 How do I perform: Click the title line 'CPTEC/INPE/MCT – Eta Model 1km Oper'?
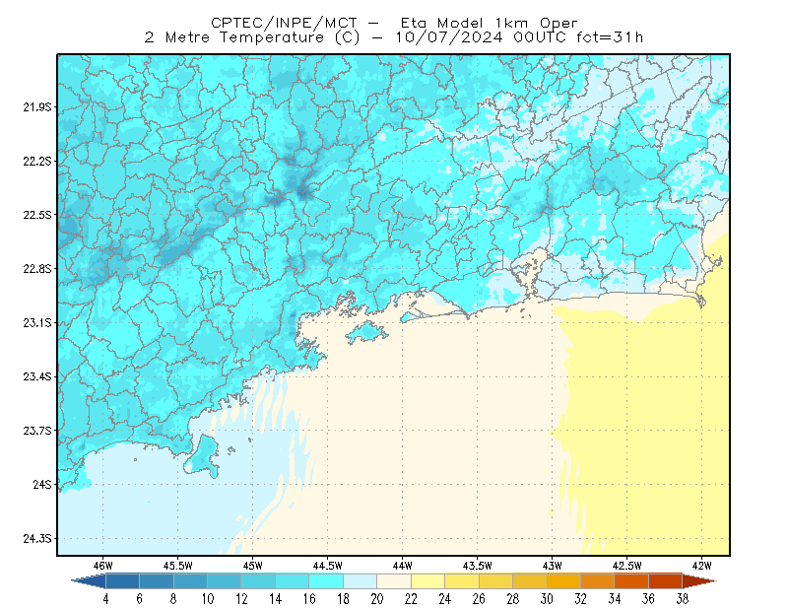click(x=394, y=23)
